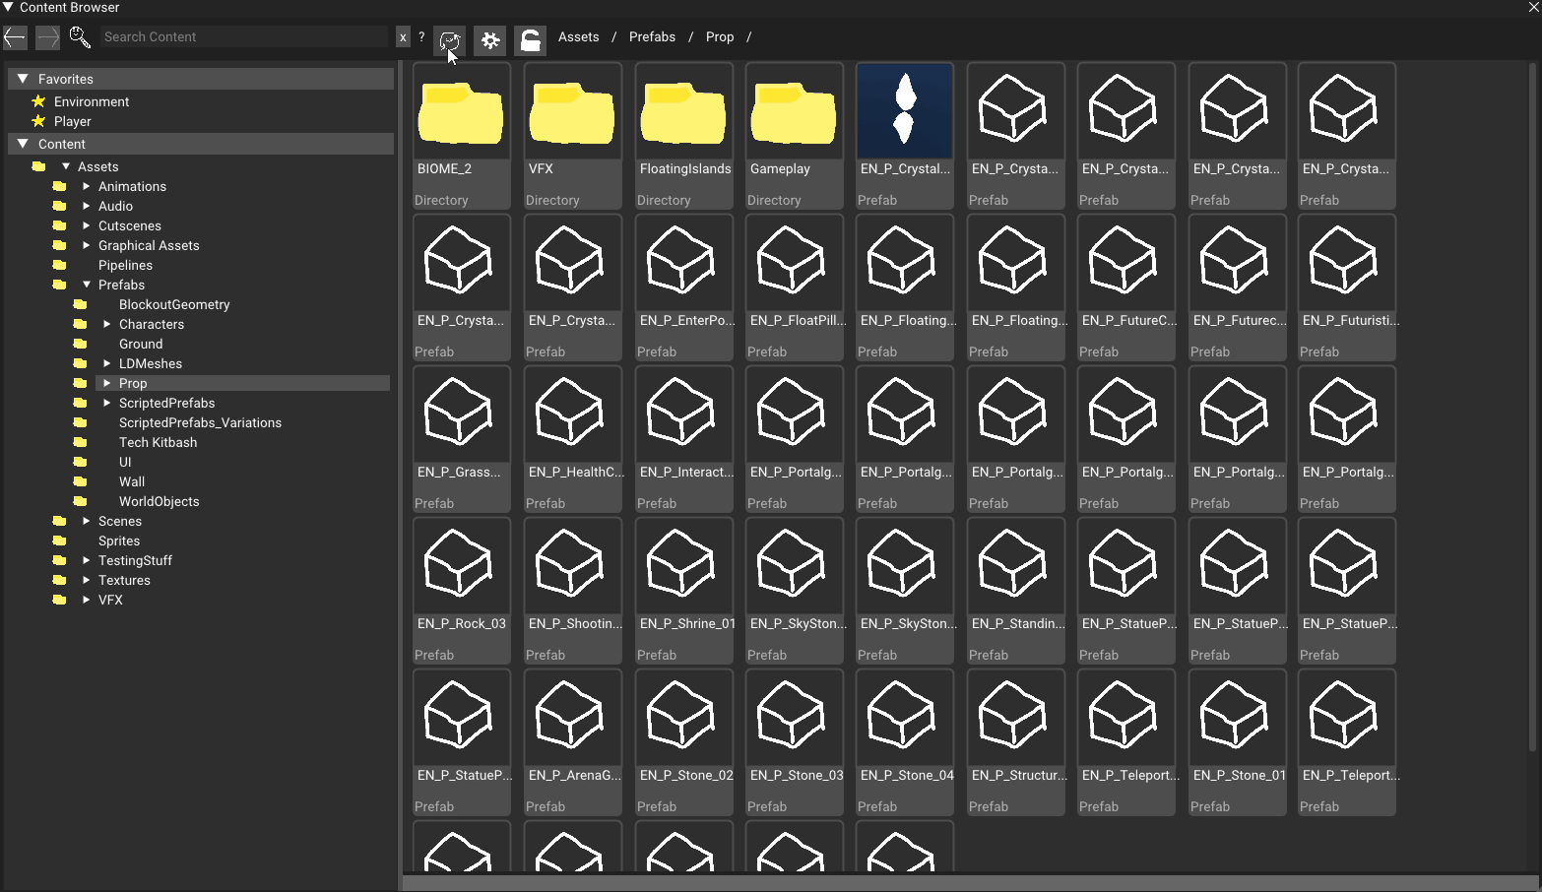Open the question mark search help
Image resolution: width=1542 pixels, height=892 pixels.
(x=421, y=37)
